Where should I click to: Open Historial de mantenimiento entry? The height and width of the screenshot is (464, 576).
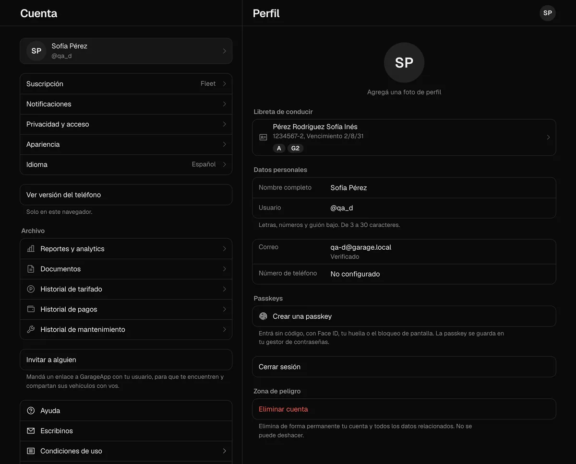[x=126, y=329]
